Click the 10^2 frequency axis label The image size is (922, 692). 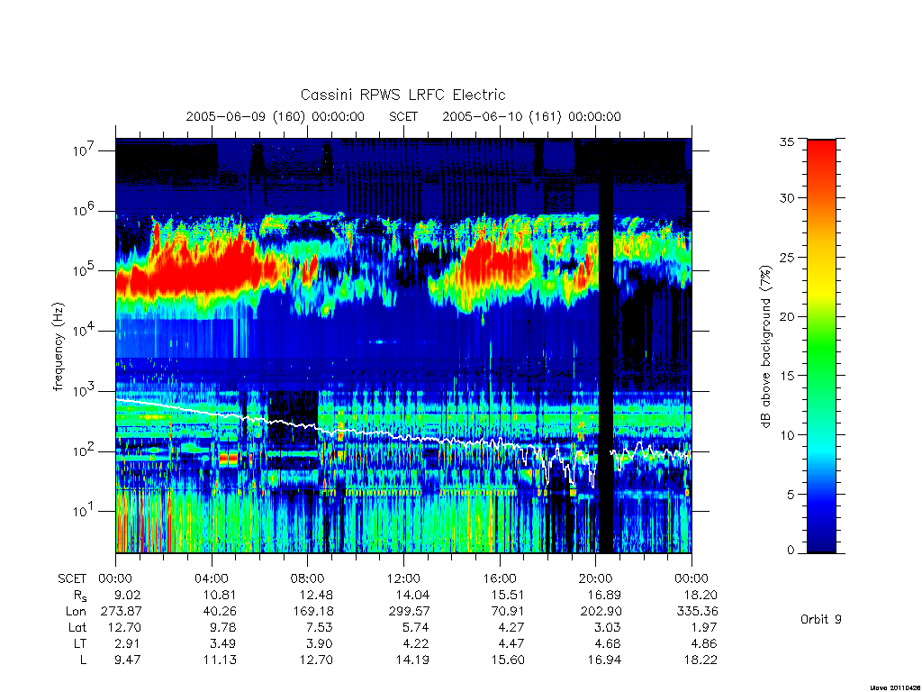click(85, 451)
